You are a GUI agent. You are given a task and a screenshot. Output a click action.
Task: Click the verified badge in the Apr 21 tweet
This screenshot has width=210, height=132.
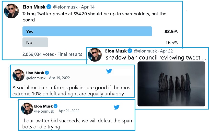[x=56, y=106]
